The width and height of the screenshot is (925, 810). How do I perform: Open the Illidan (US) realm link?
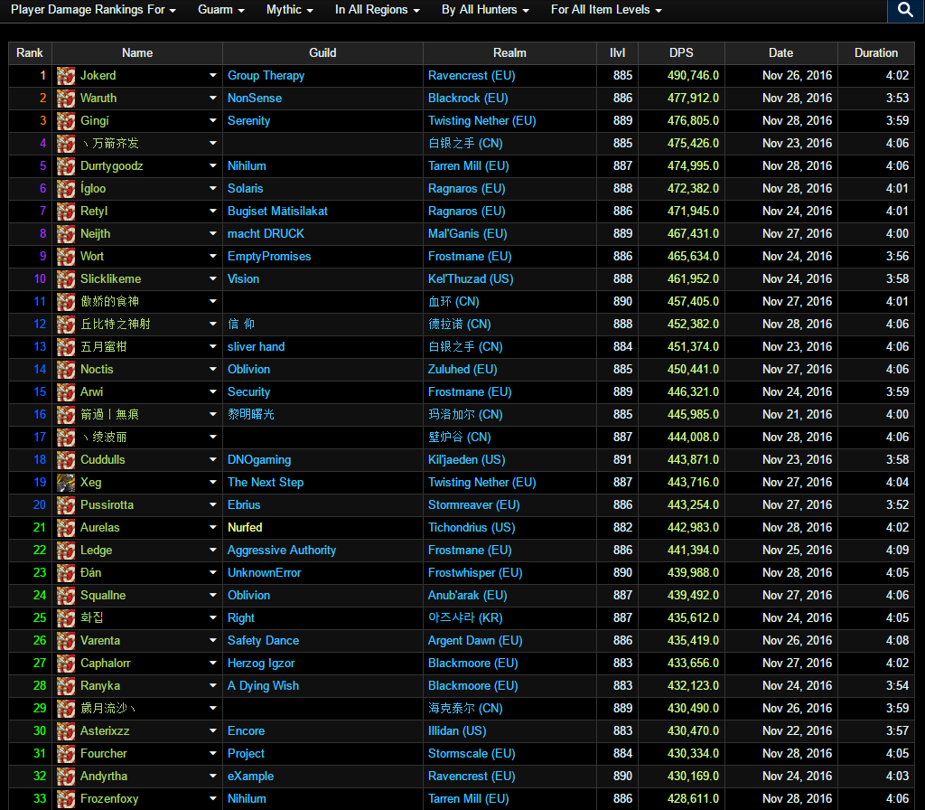click(457, 730)
